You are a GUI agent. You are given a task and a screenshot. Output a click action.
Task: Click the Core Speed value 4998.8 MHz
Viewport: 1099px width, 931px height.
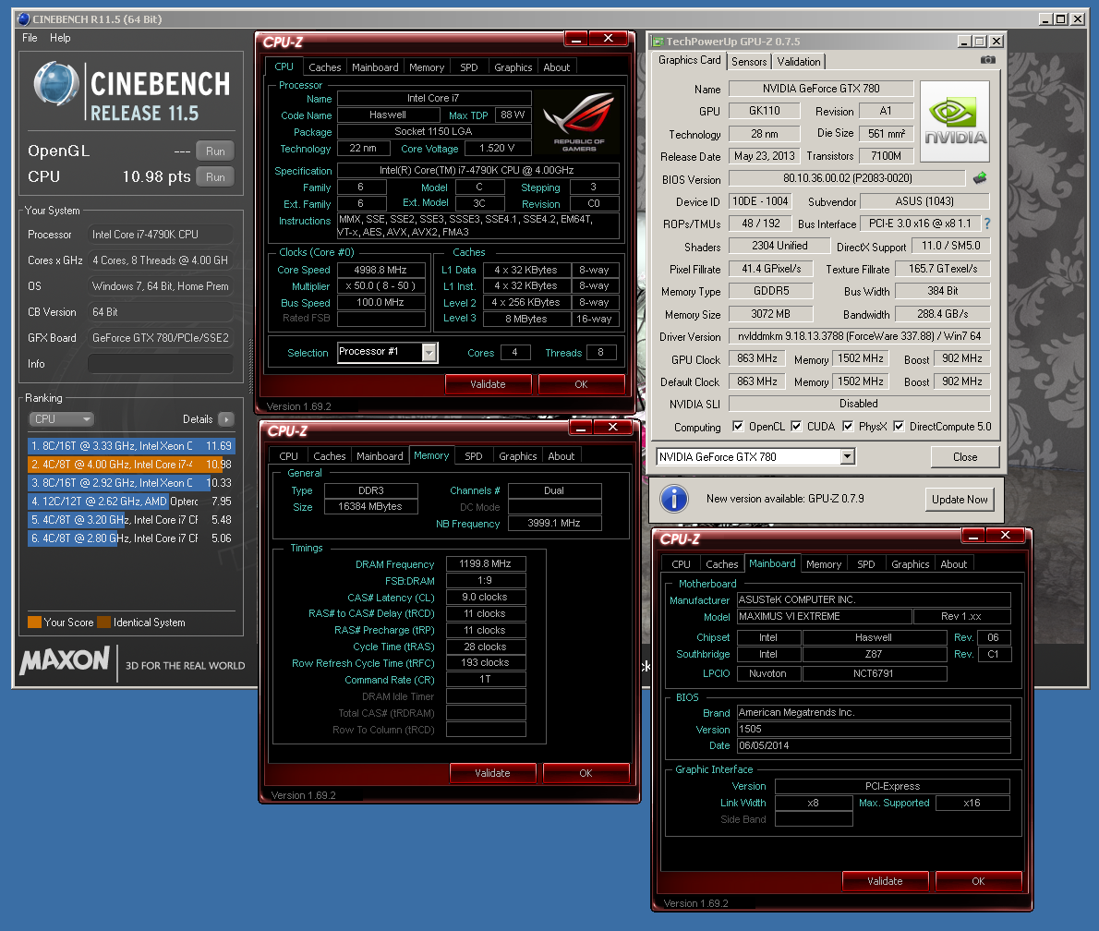380,270
